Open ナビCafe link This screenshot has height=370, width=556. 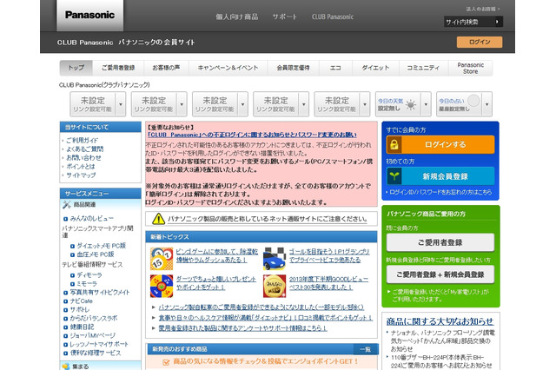coord(81,301)
